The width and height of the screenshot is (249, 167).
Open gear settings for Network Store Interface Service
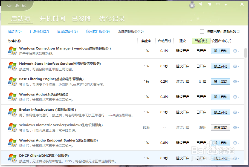(236, 66)
